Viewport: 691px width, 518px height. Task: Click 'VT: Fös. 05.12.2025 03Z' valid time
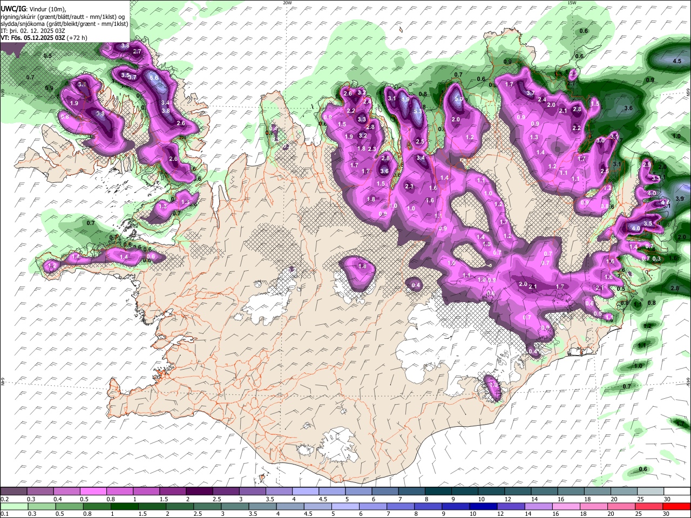tap(33, 38)
